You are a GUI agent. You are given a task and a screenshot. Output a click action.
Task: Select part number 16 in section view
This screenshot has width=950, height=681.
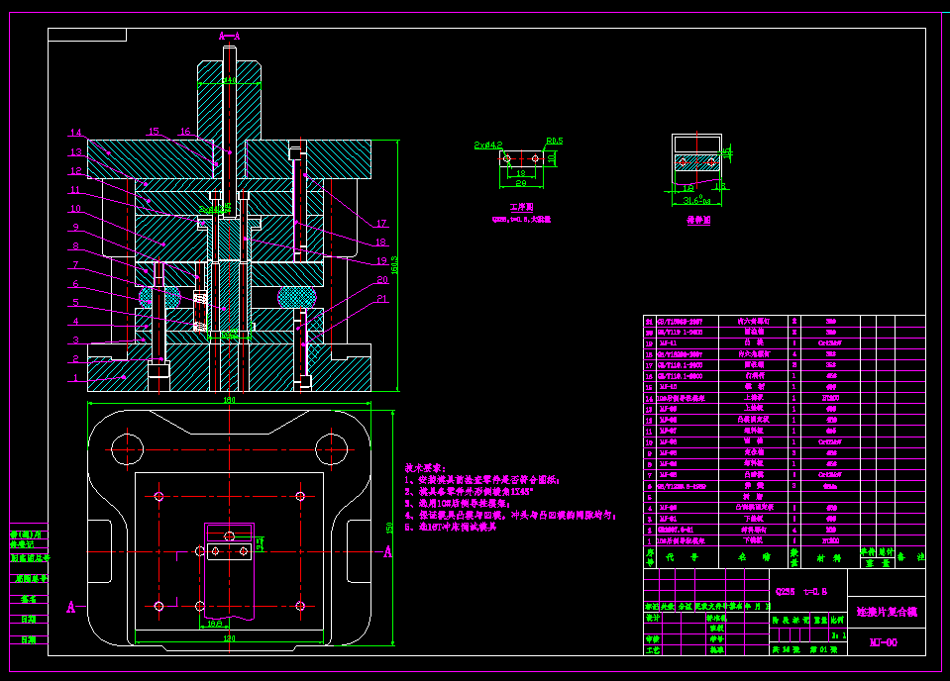pyautogui.click(x=185, y=132)
